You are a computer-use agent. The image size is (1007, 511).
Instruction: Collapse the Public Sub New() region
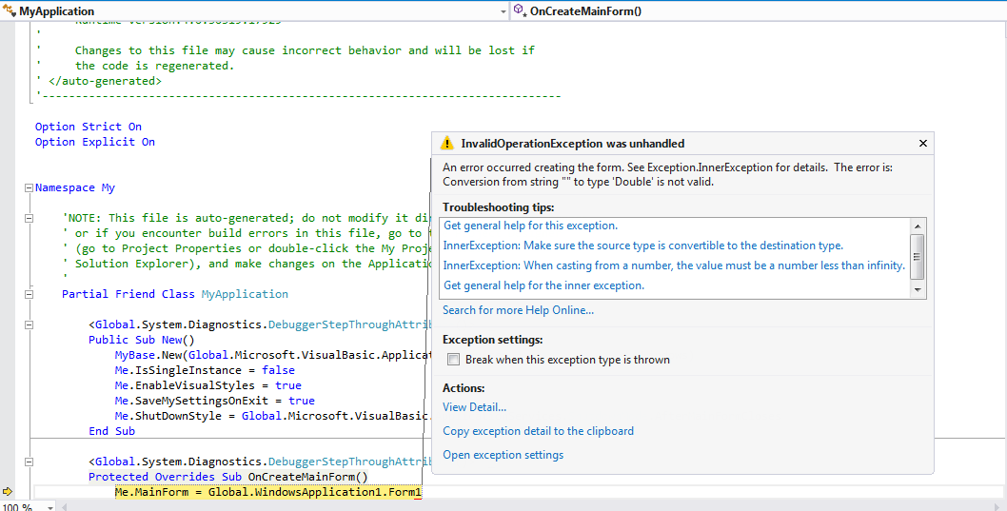click(x=30, y=324)
